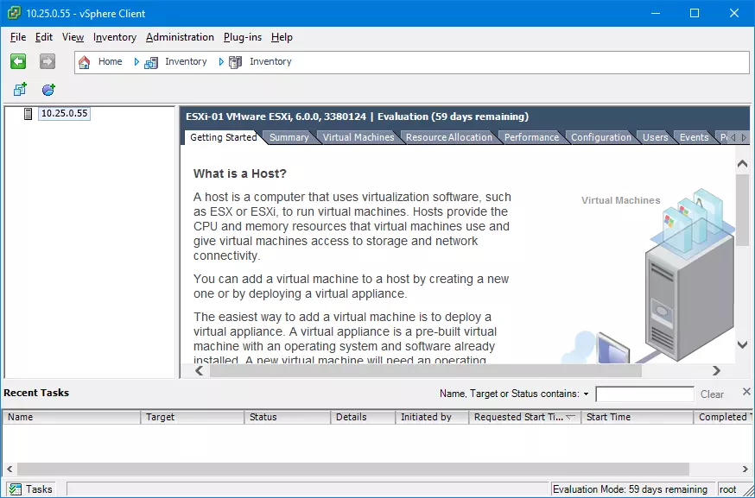The image size is (755, 498).
Task: Click the last Inventory breadcrumb label
Action: [x=270, y=61]
